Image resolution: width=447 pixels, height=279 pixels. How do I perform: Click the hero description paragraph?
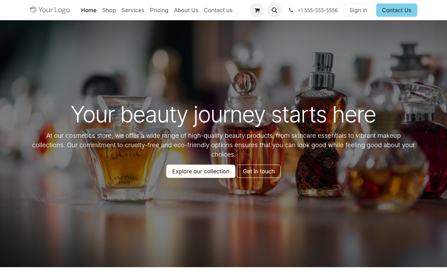[223, 145]
